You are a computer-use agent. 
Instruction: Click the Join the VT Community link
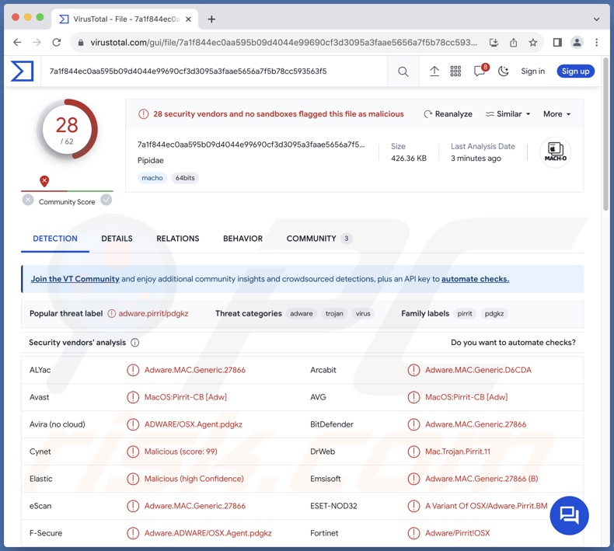click(x=75, y=279)
